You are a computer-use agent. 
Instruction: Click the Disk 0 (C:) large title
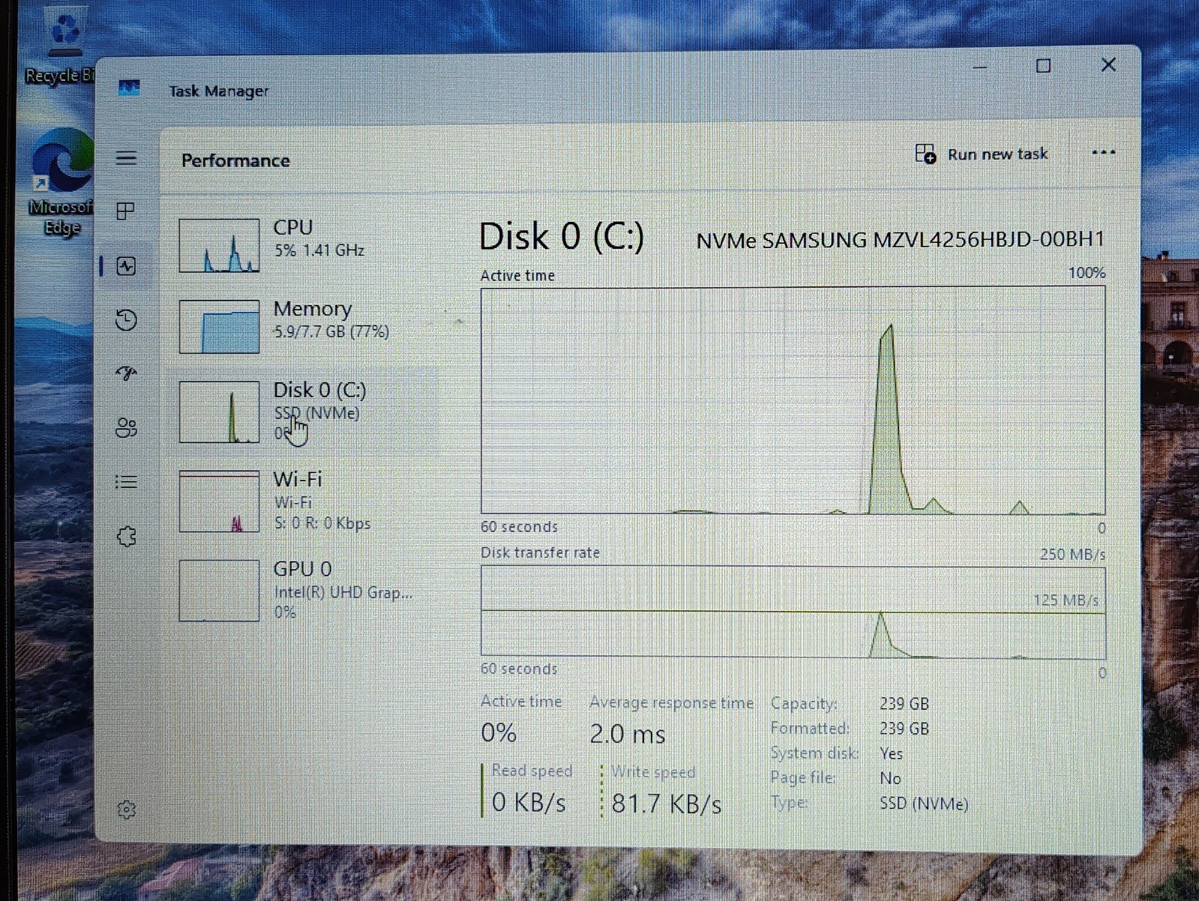point(561,236)
